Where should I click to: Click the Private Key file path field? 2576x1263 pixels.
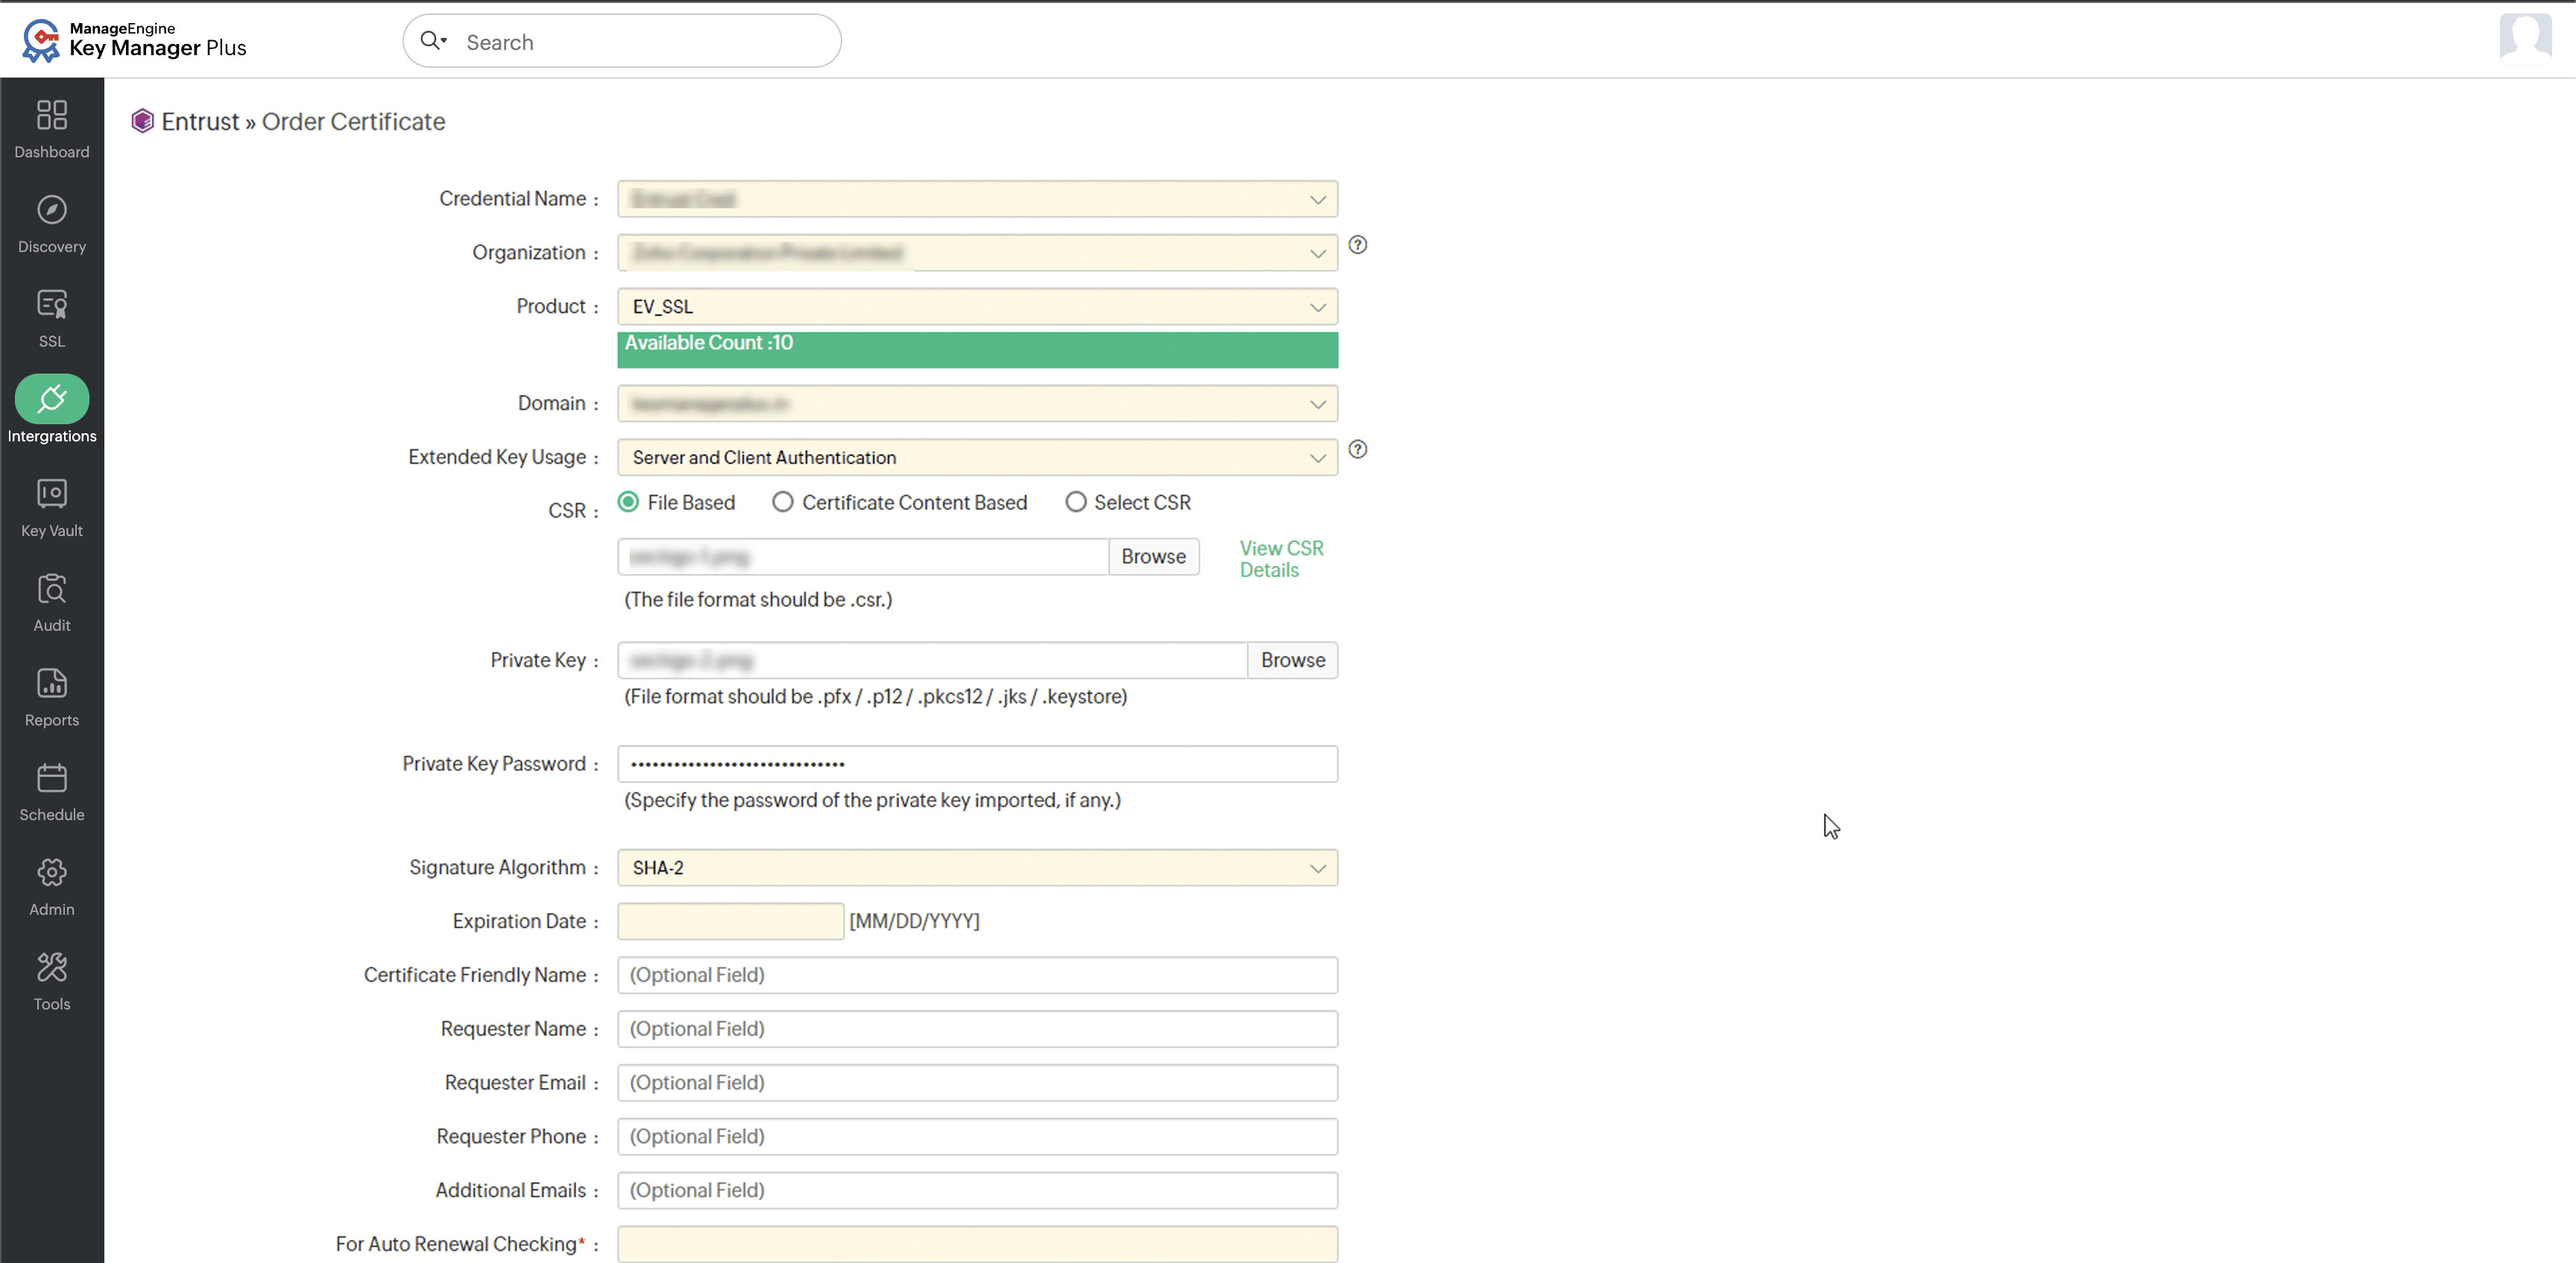[932, 661]
